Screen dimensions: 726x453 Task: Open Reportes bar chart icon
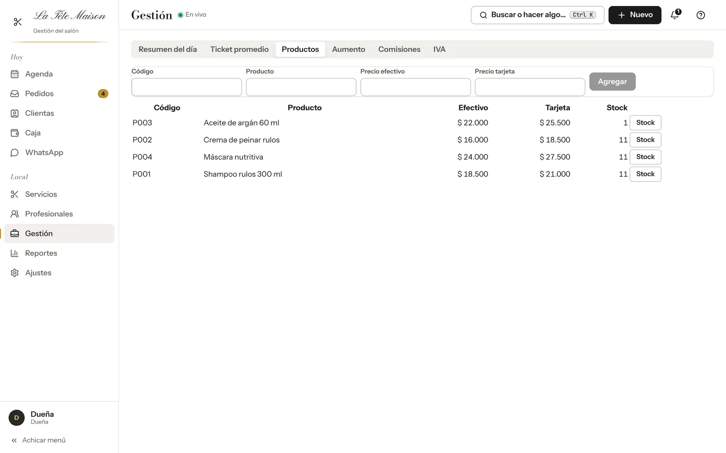[x=15, y=253]
